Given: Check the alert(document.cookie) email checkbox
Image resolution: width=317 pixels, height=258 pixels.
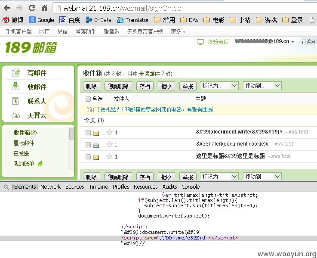Looking at the screenshot, I should tap(88, 145).
